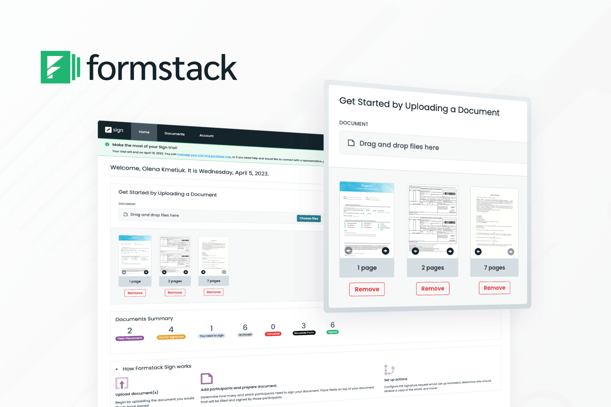Click the 'Add participants and prepare document.' text

tap(239, 387)
